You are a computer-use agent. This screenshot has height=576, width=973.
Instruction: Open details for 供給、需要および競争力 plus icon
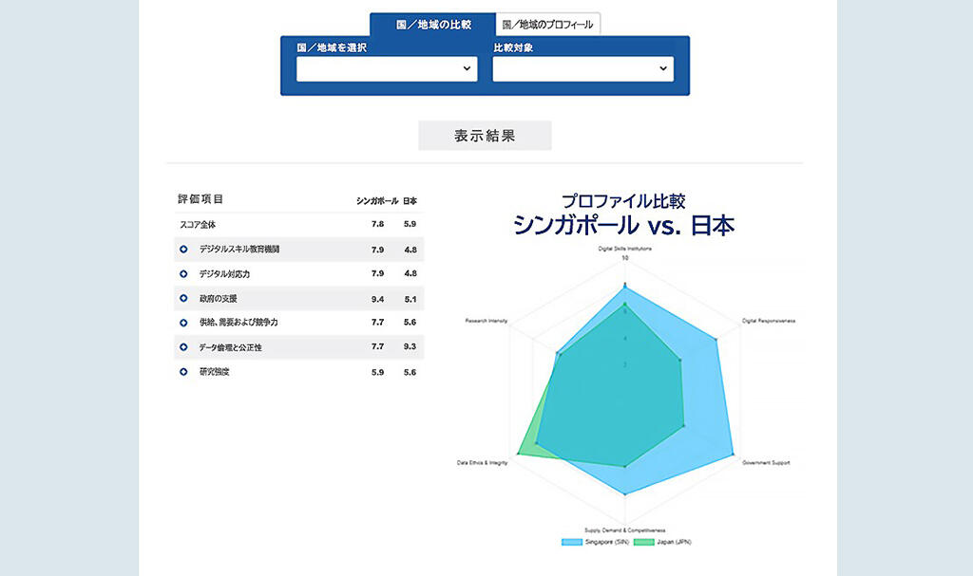coord(183,323)
